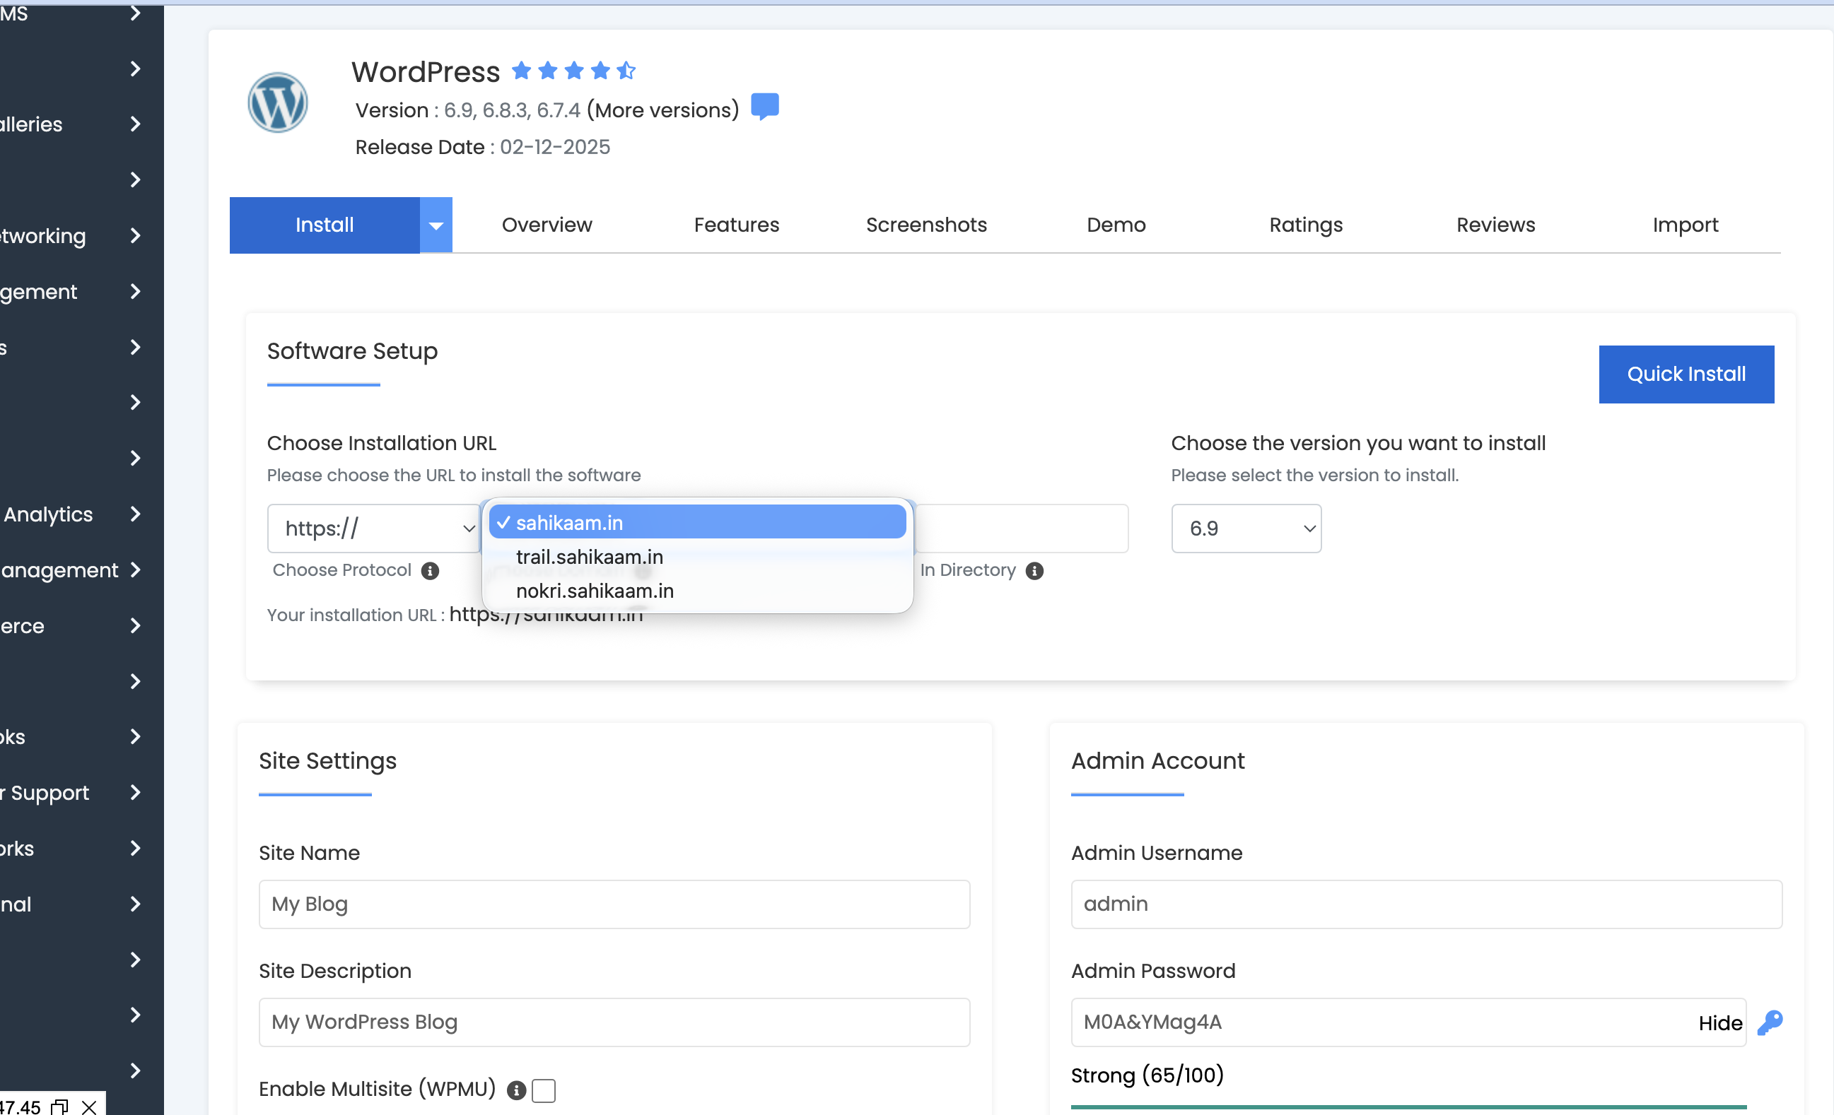1834x1115 pixels.
Task: Click the popup window icon at bottom left
Action: pyautogui.click(x=59, y=1106)
